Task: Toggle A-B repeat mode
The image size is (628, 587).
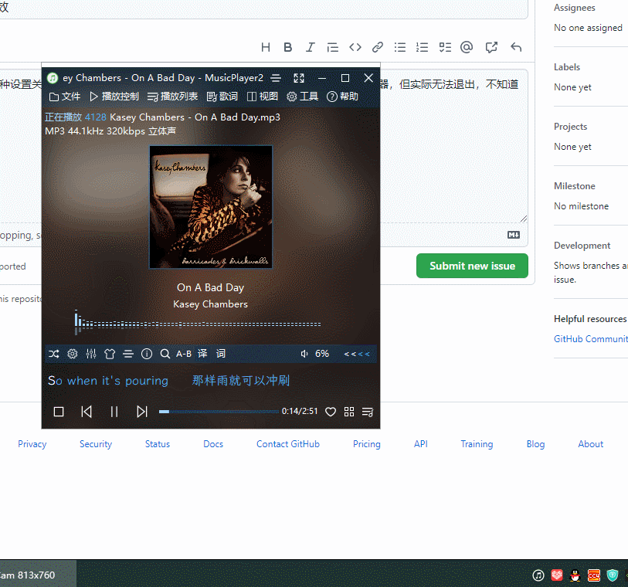Action: 183,353
